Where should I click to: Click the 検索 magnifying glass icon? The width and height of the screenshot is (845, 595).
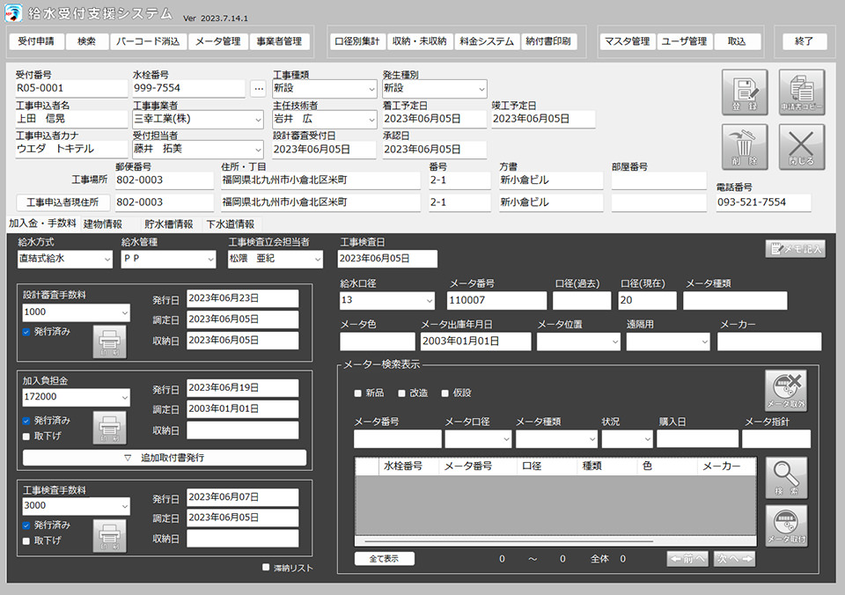(785, 477)
